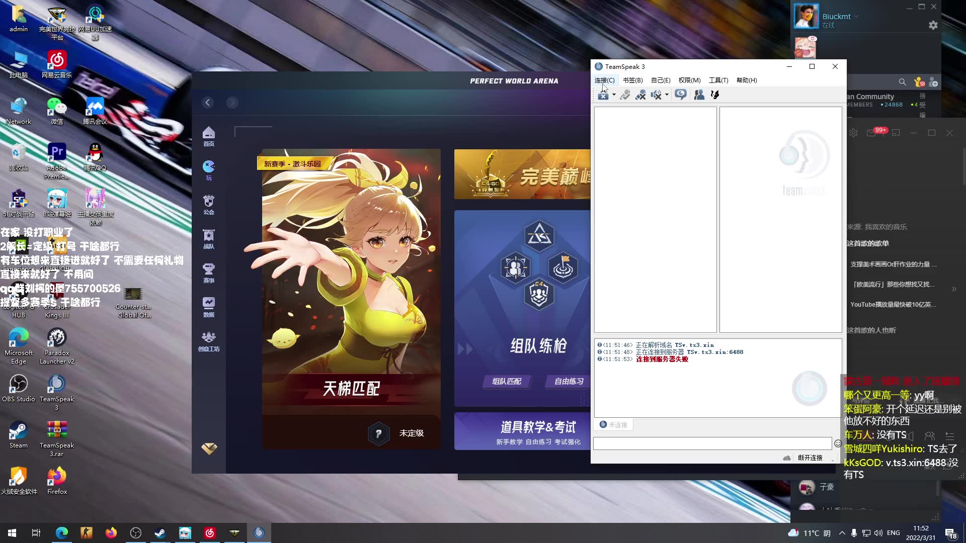Open the 战队 team icon in Arena sidebar
Viewport: 966px width, 543px height.
click(209, 239)
